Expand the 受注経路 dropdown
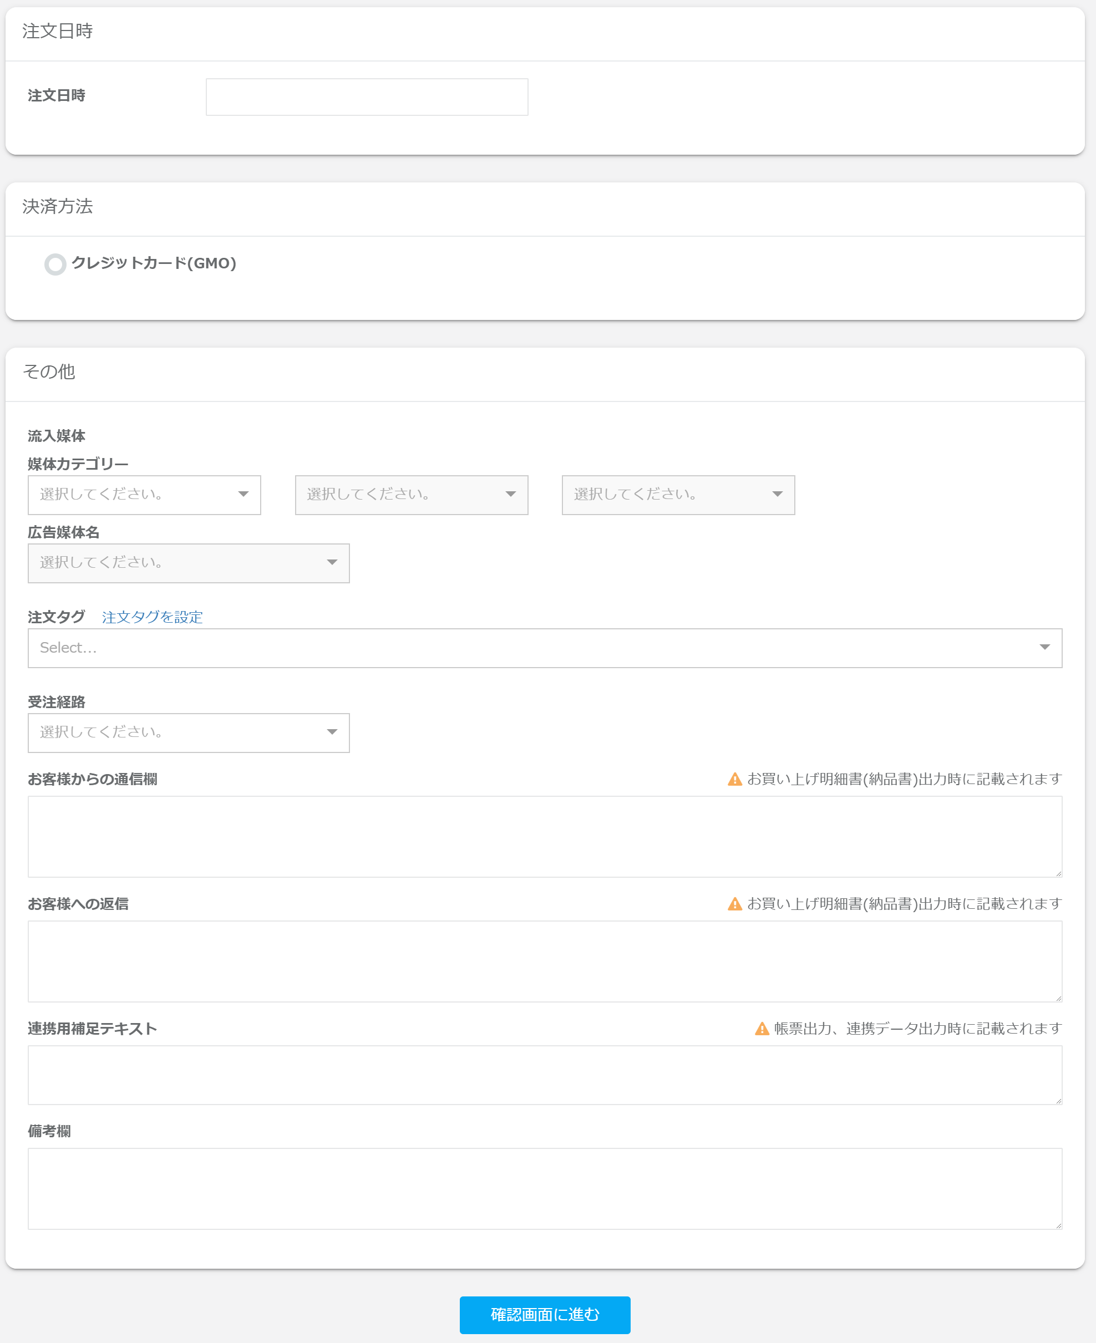 click(x=188, y=732)
